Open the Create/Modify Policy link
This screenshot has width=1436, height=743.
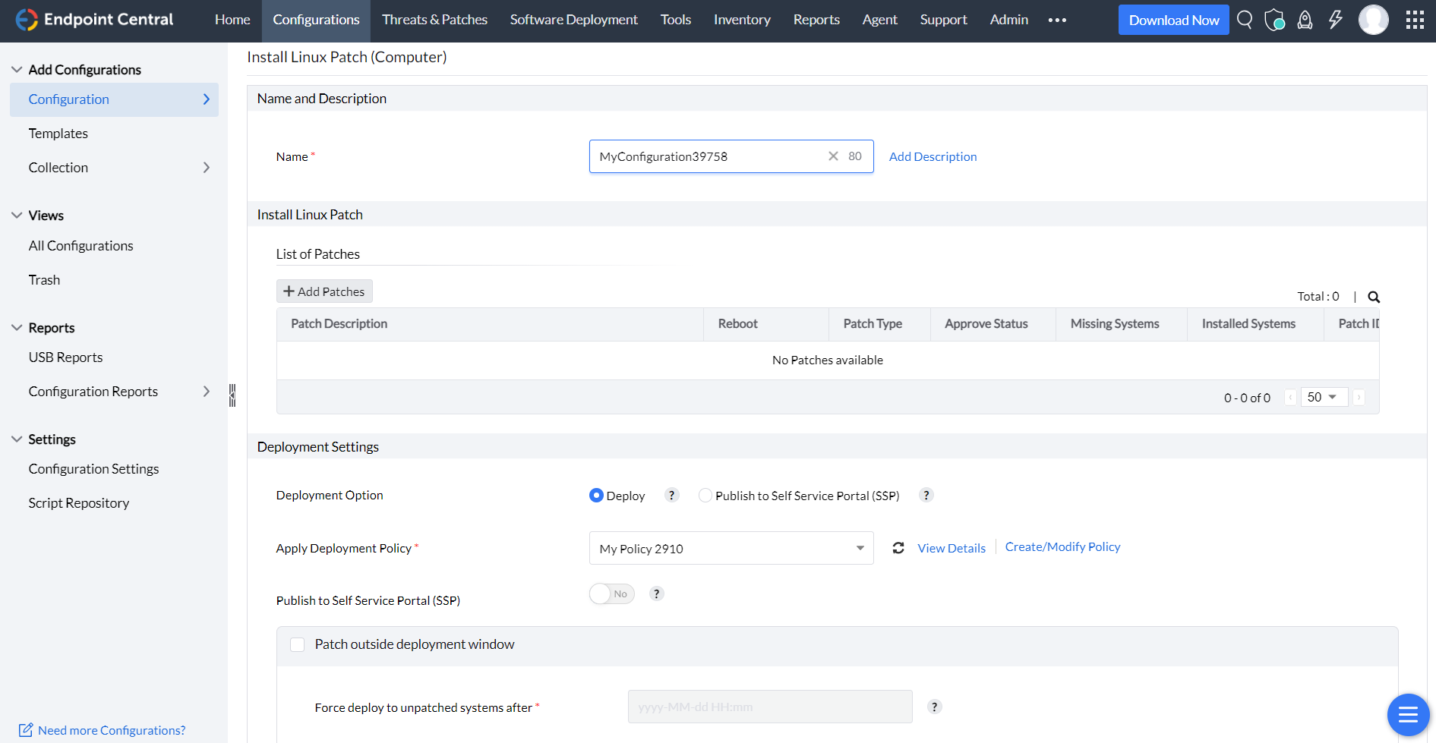coord(1062,546)
